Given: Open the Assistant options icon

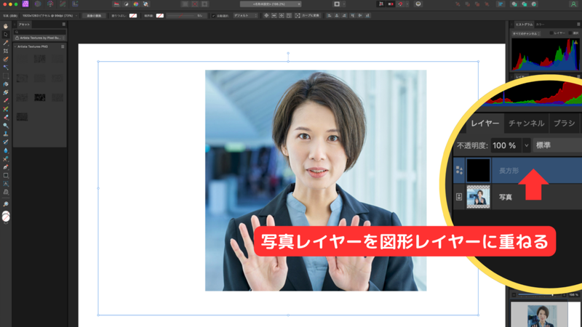Looking at the screenshot, I should coord(418,4).
